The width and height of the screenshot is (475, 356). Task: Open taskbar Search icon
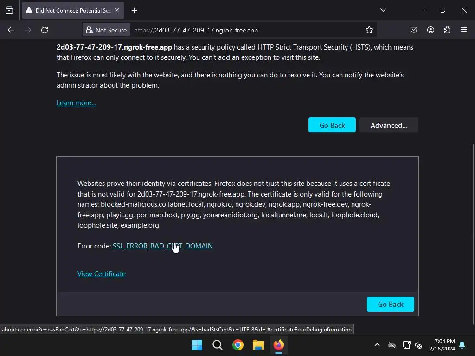(217, 345)
